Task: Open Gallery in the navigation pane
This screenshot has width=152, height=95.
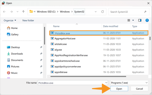Action: pos(12,34)
